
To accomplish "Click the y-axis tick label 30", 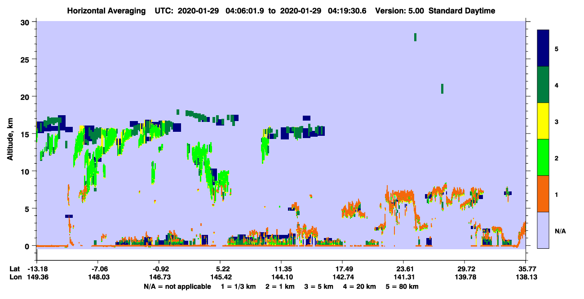I will pos(26,22).
